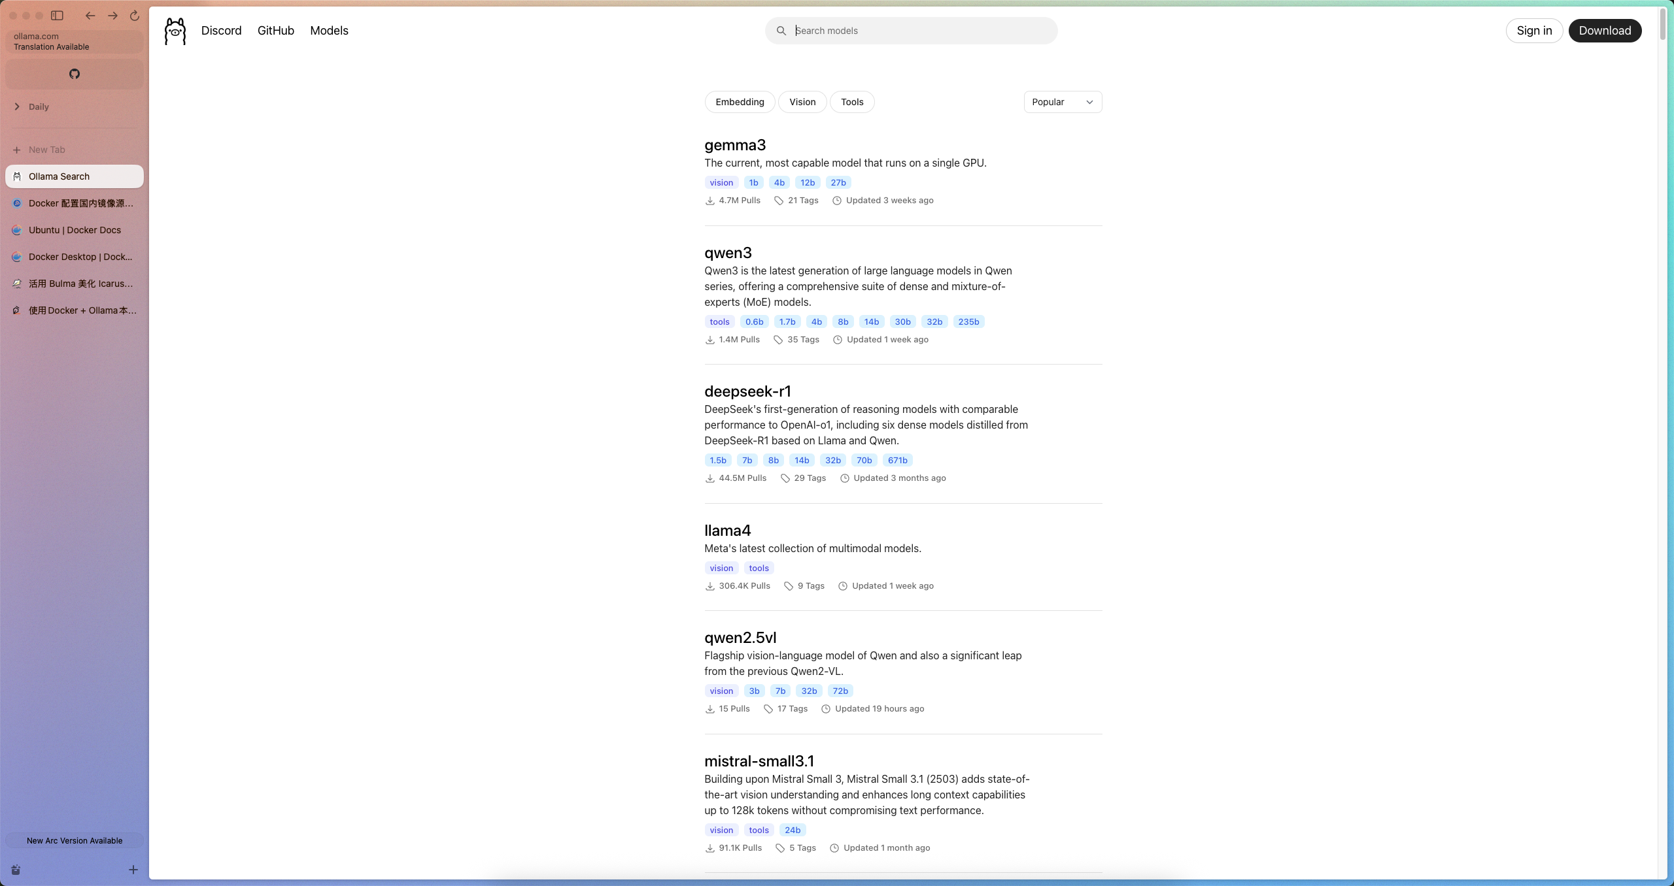Viewport: 1674px width, 886px height.
Task: Go back with the back arrow
Action: (90, 16)
